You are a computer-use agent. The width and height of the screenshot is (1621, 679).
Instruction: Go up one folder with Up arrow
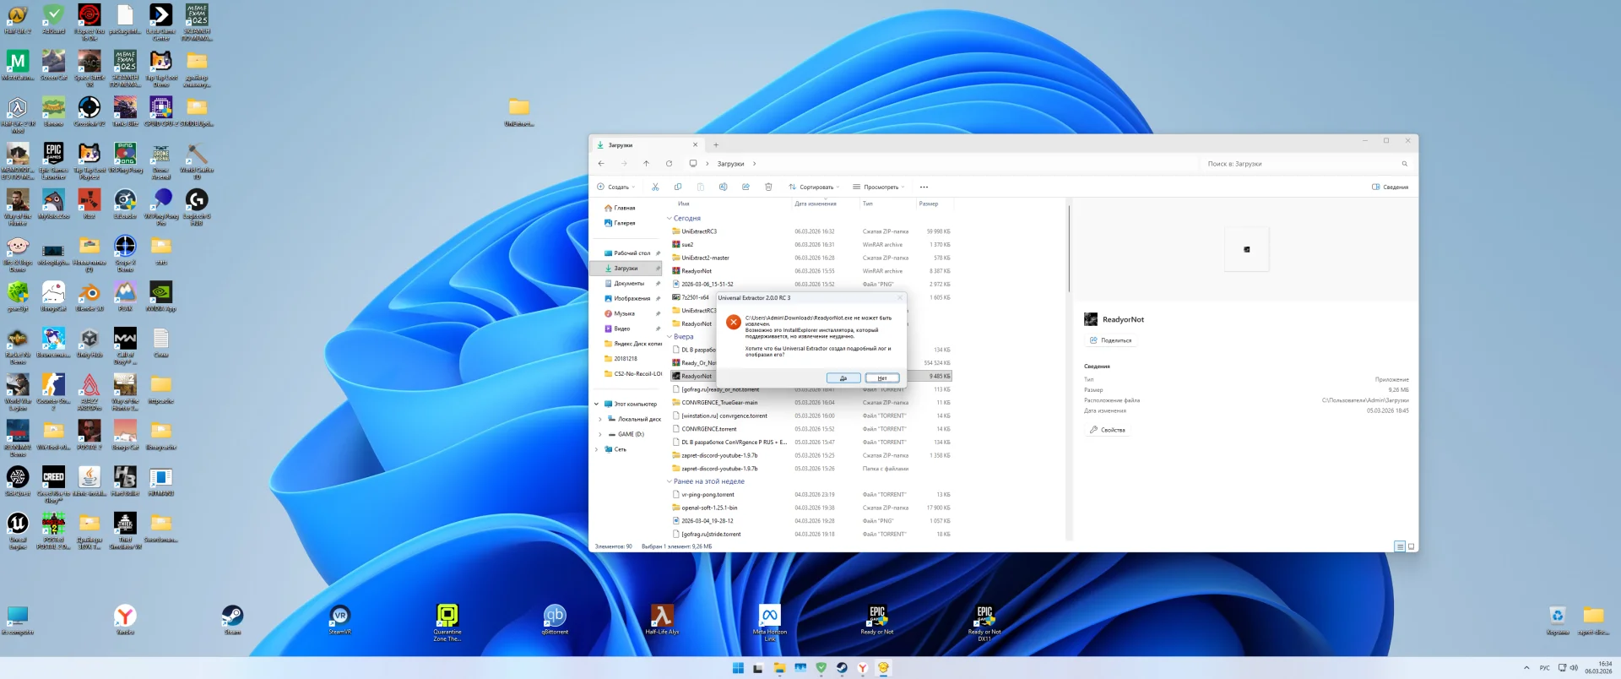(646, 164)
